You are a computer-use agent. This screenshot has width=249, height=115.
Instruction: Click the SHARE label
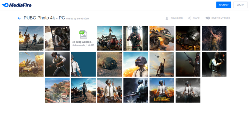coord(196,18)
